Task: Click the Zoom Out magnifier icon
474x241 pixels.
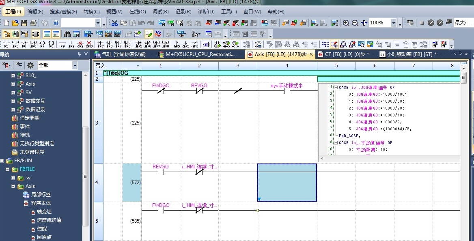Action: coord(355,23)
